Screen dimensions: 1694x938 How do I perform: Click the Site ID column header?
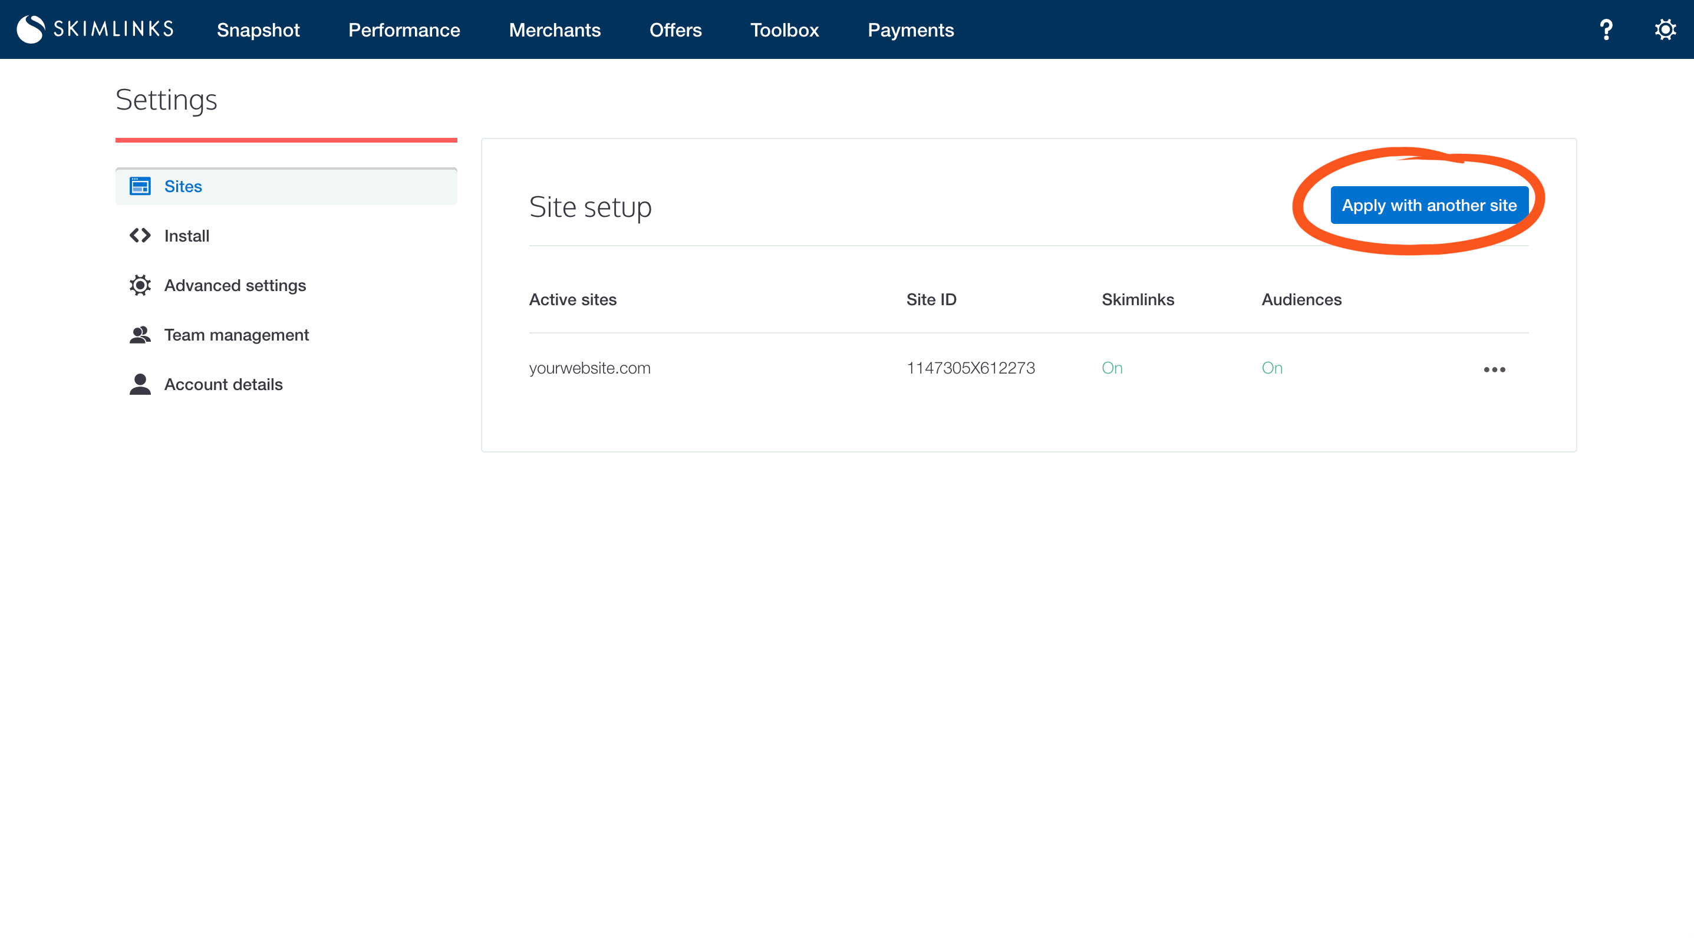(931, 299)
